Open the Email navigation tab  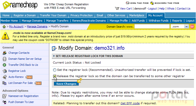[100, 15]
